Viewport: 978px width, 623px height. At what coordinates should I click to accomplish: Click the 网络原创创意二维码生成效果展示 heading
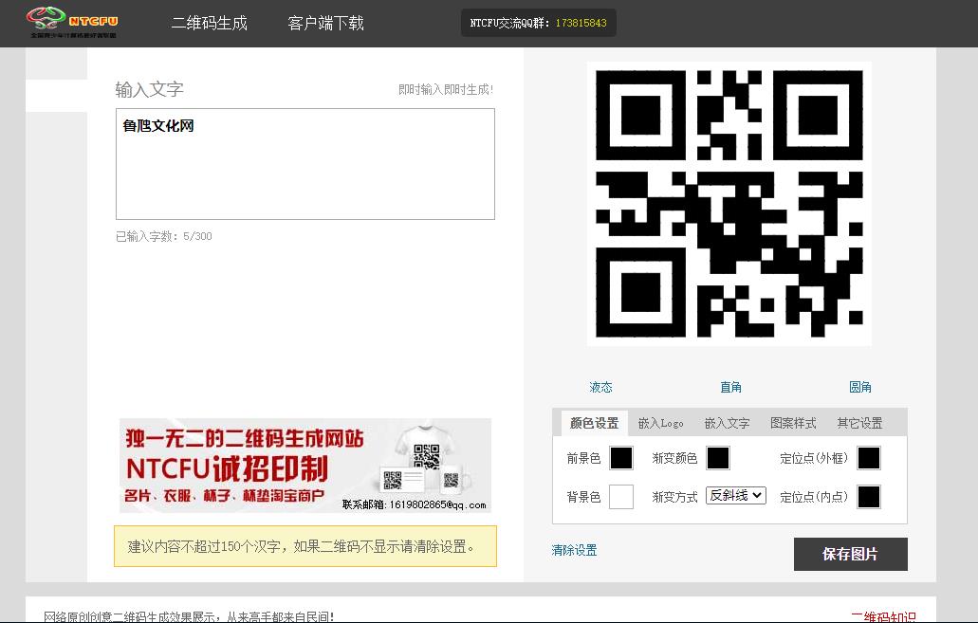pyautogui.click(x=189, y=616)
